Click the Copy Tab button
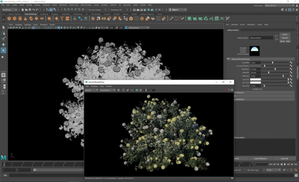This screenshot has width=299, height=182. 284,159
